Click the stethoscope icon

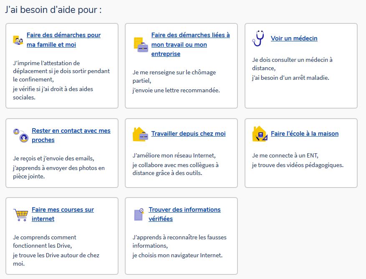pos(258,38)
